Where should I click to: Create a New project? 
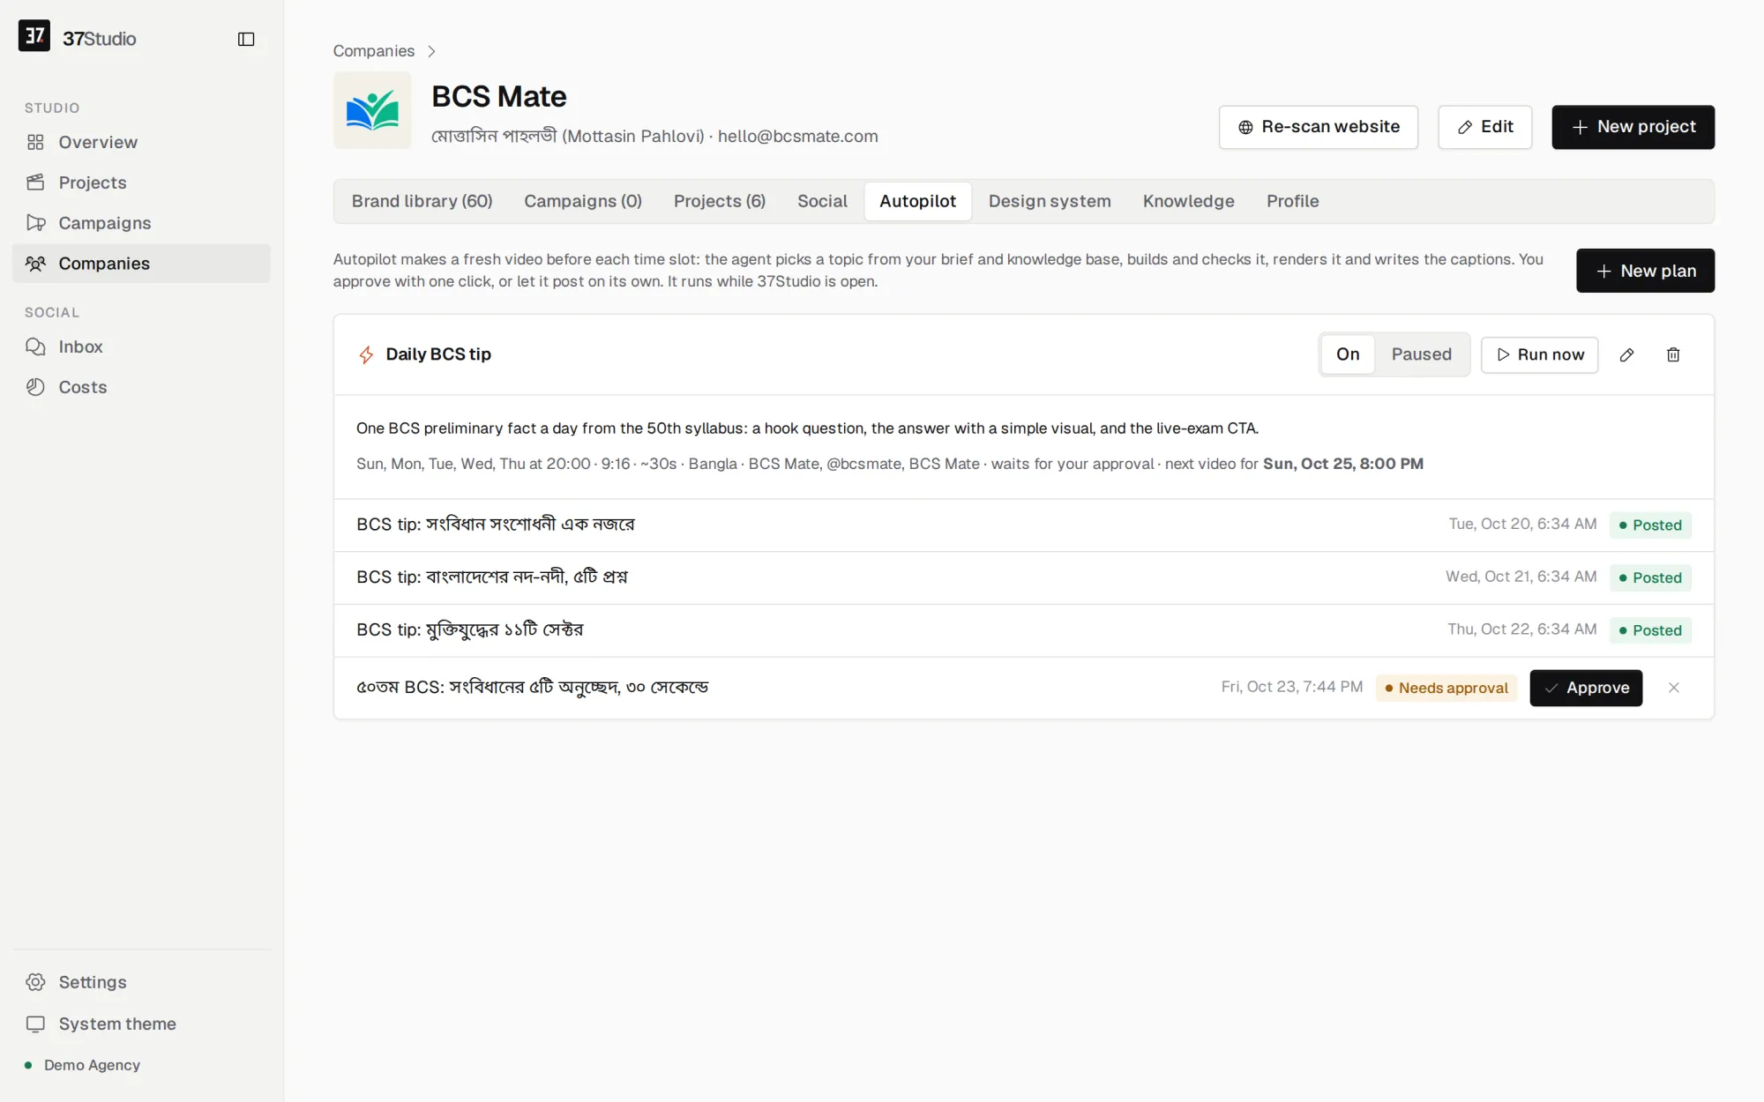pos(1633,127)
